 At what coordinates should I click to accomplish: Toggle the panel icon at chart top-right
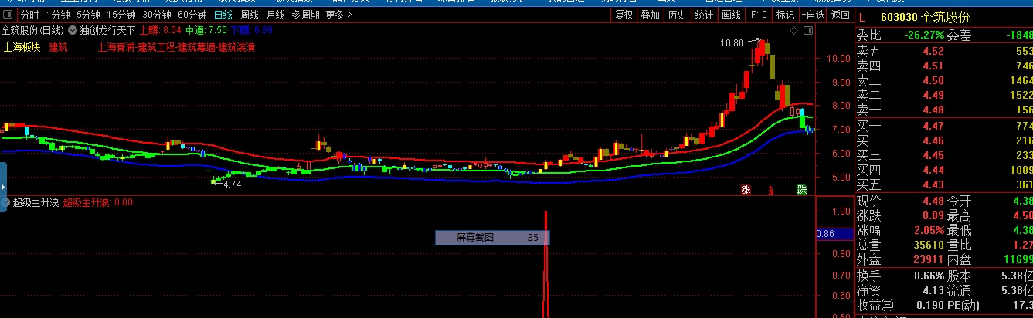click(807, 31)
